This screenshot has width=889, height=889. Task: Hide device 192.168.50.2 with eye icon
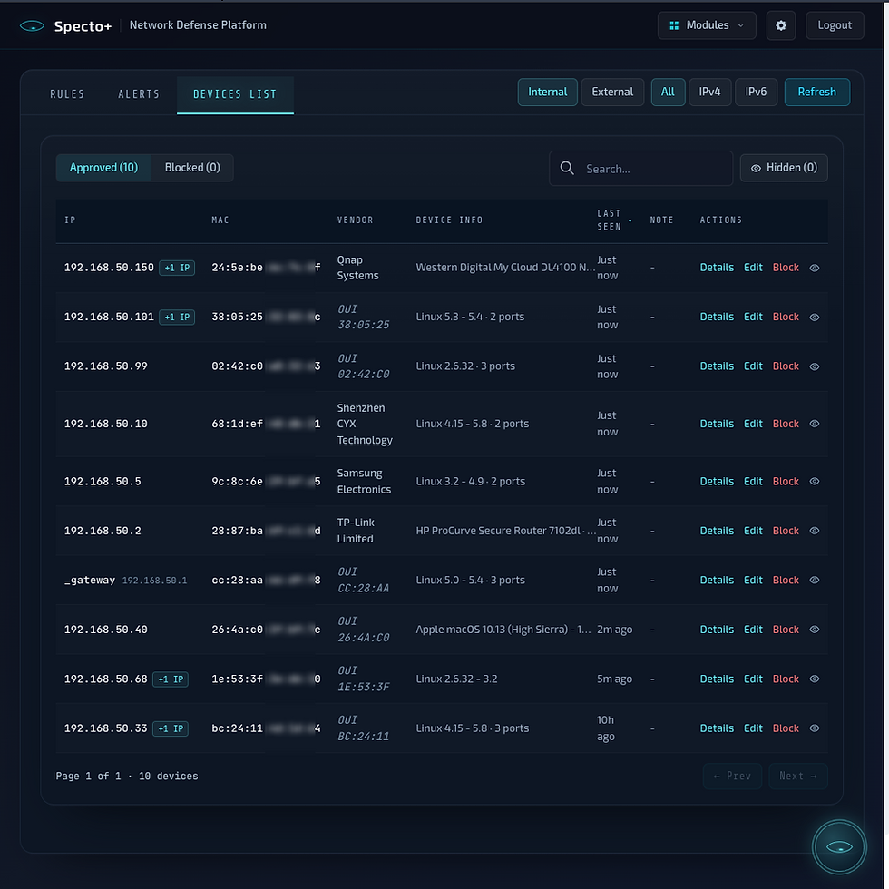tap(815, 531)
